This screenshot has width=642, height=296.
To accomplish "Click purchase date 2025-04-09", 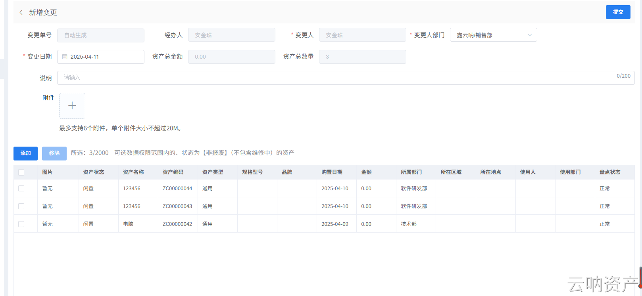I will (335, 224).
